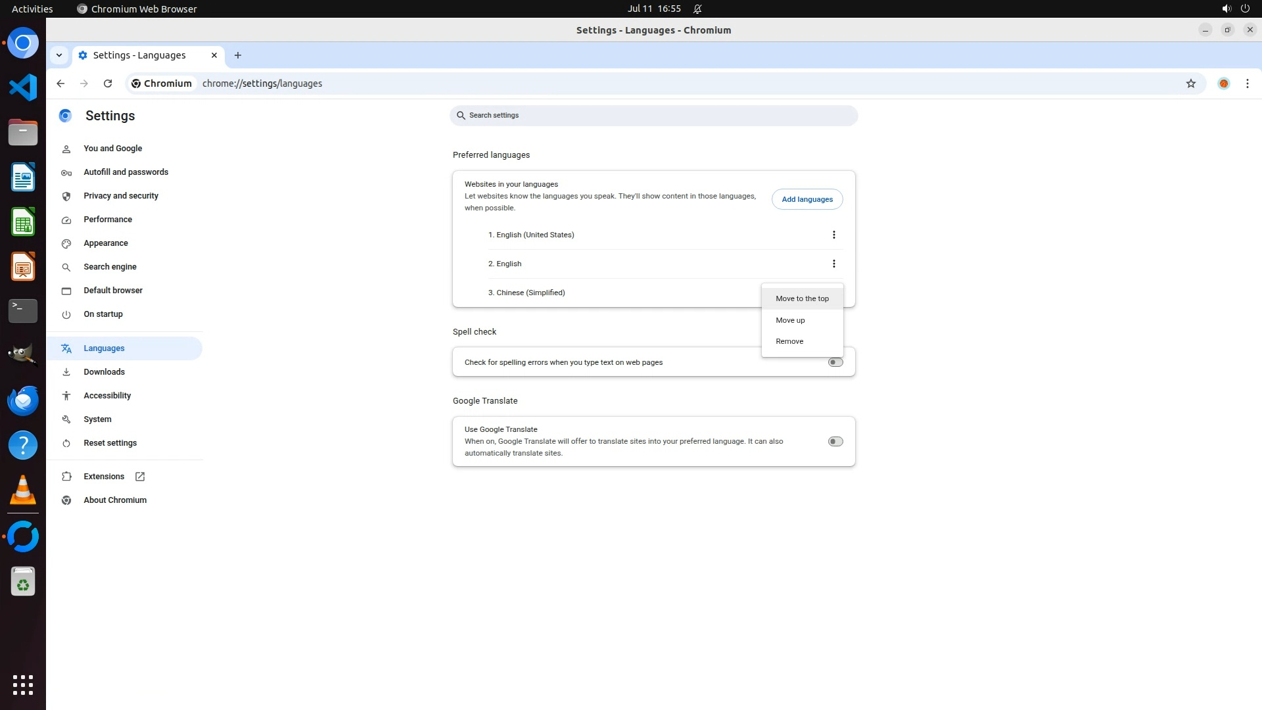Toggle system notifications bell in the top bar
1262x710 pixels.
(697, 9)
